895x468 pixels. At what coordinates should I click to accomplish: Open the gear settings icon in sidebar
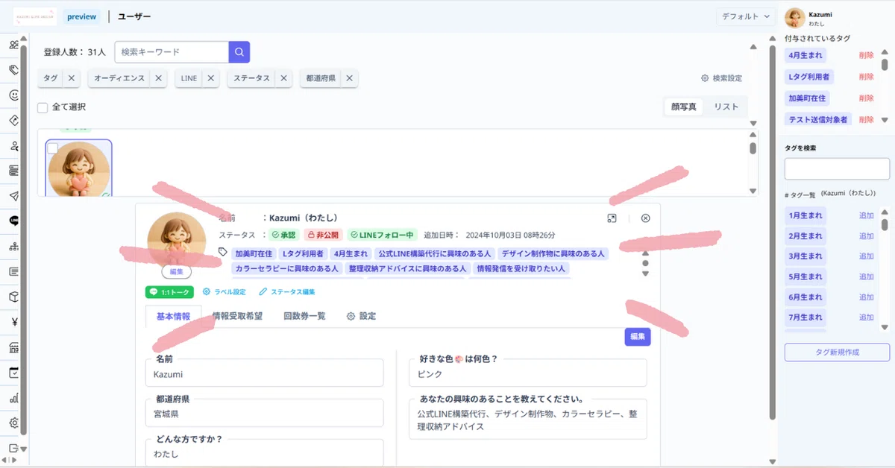point(14,423)
